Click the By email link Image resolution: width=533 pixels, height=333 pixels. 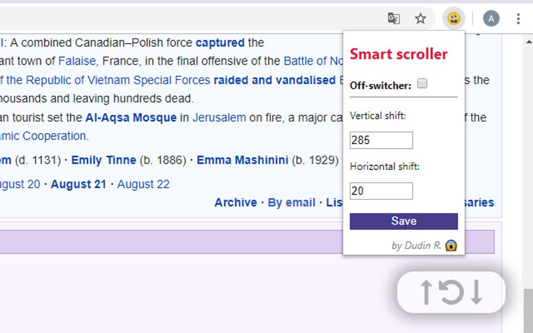click(x=291, y=203)
